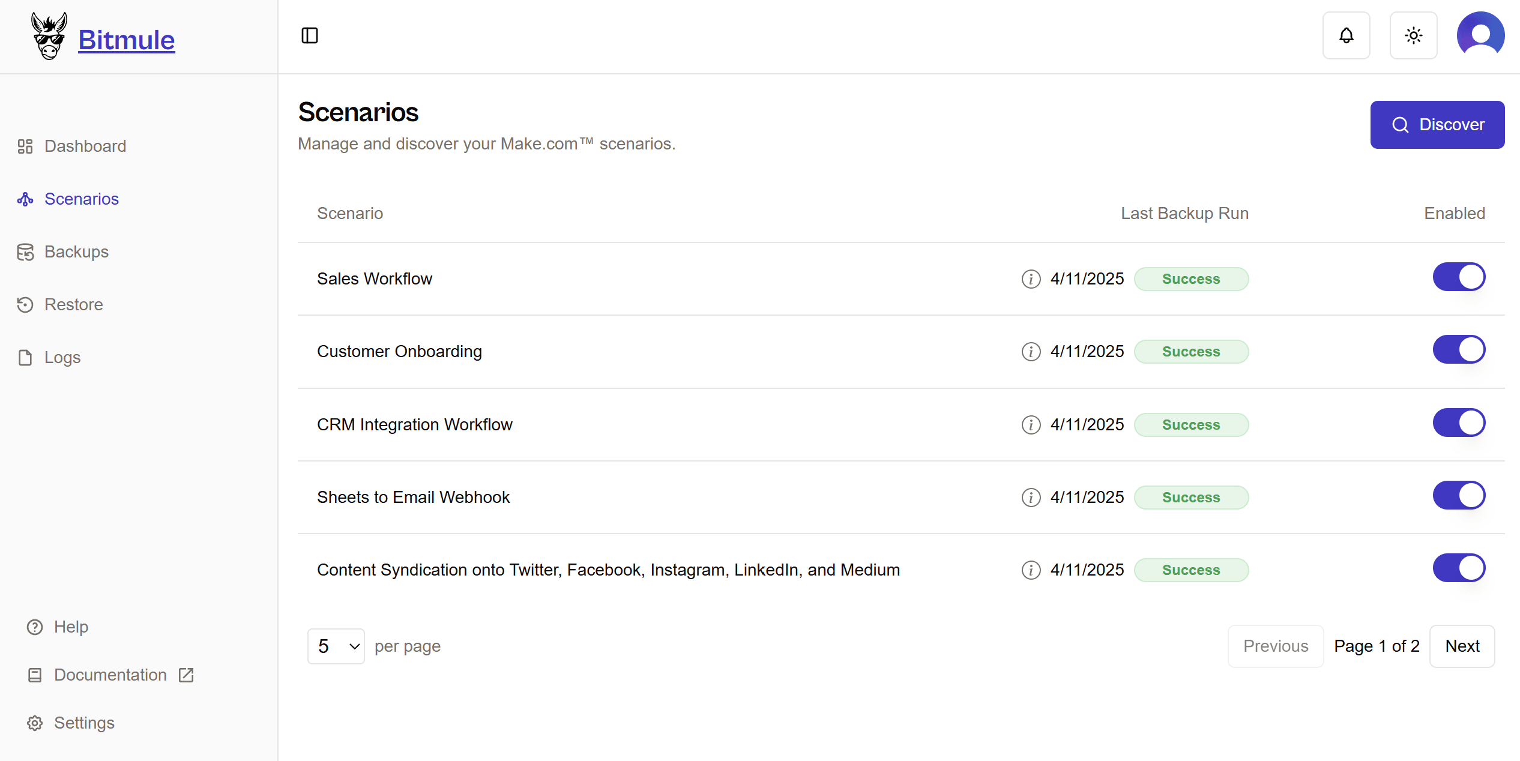The image size is (1520, 761).
Task: Click the Documentation book icon
Action: (35, 675)
